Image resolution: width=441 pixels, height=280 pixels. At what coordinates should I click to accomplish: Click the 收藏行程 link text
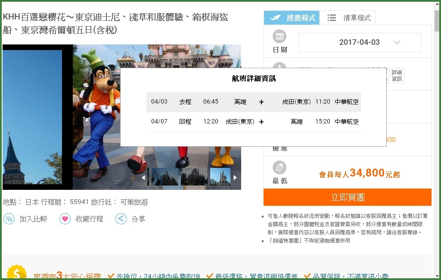tap(89, 219)
